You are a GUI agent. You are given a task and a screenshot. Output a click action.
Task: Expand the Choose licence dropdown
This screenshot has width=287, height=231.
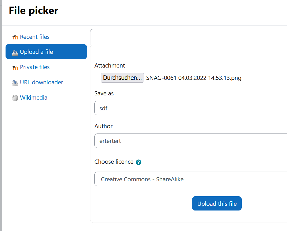191,179
